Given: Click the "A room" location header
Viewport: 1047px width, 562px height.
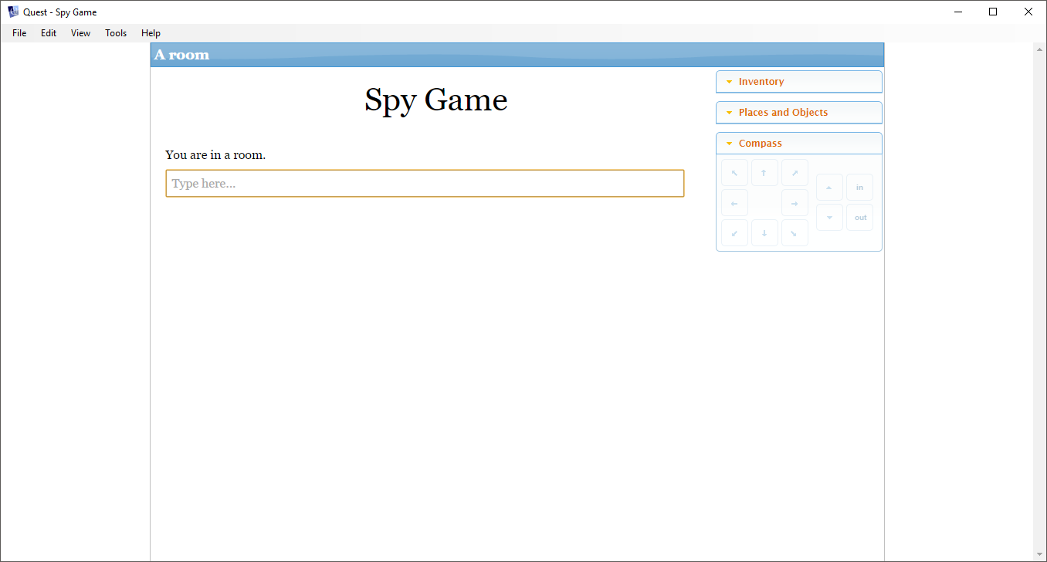Looking at the screenshot, I should click(x=181, y=55).
